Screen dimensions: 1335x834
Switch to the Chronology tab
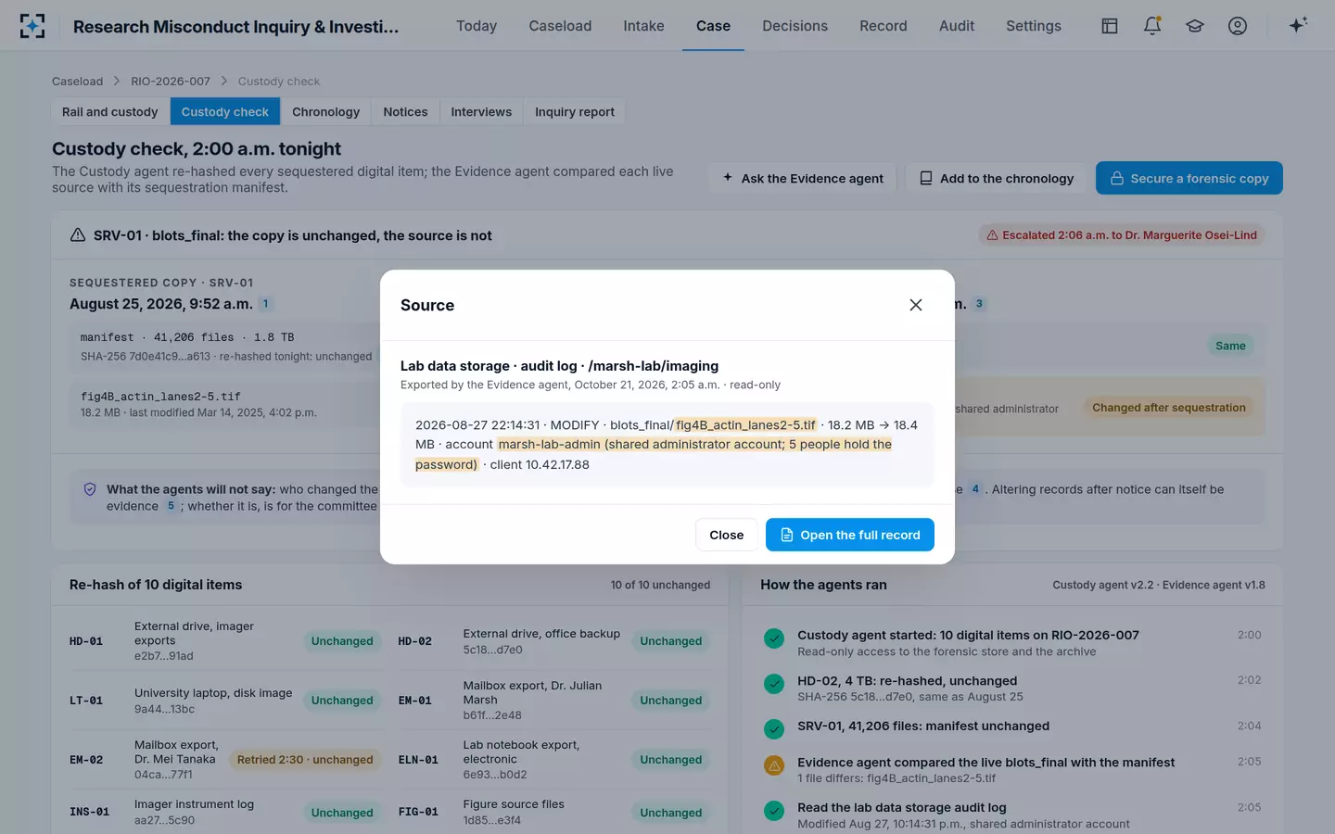325,111
